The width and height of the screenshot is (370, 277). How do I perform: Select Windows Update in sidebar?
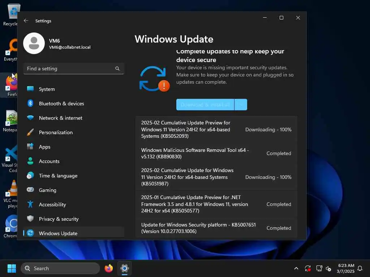(x=74, y=233)
